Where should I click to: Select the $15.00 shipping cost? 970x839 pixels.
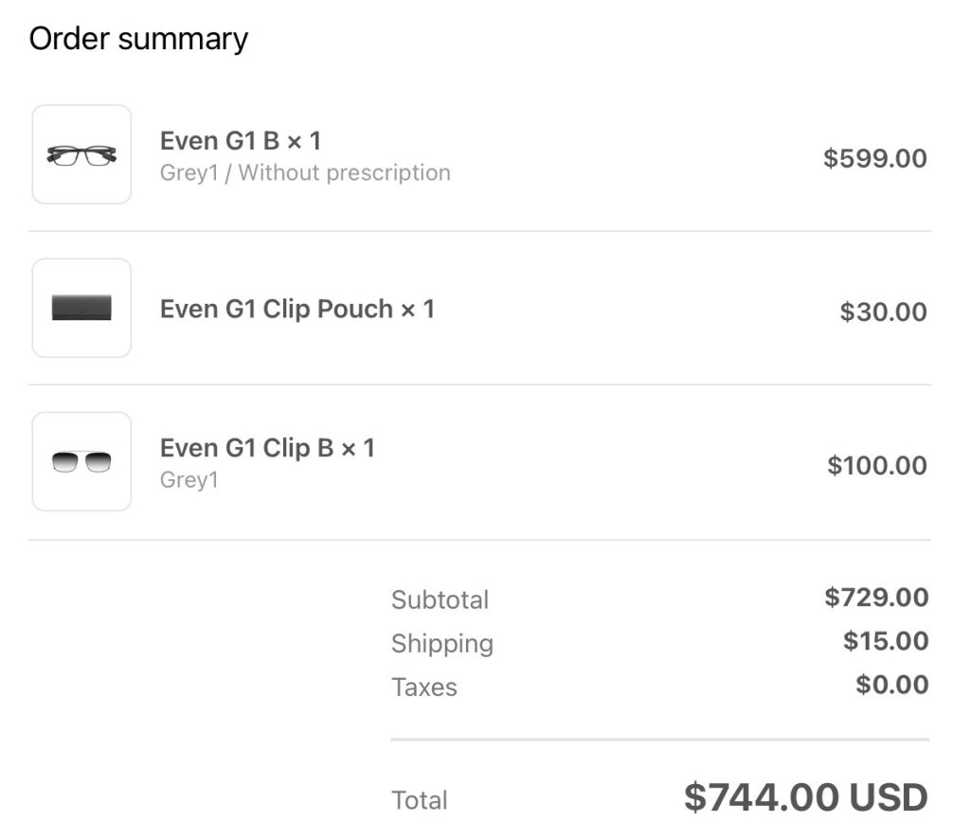coord(886,641)
